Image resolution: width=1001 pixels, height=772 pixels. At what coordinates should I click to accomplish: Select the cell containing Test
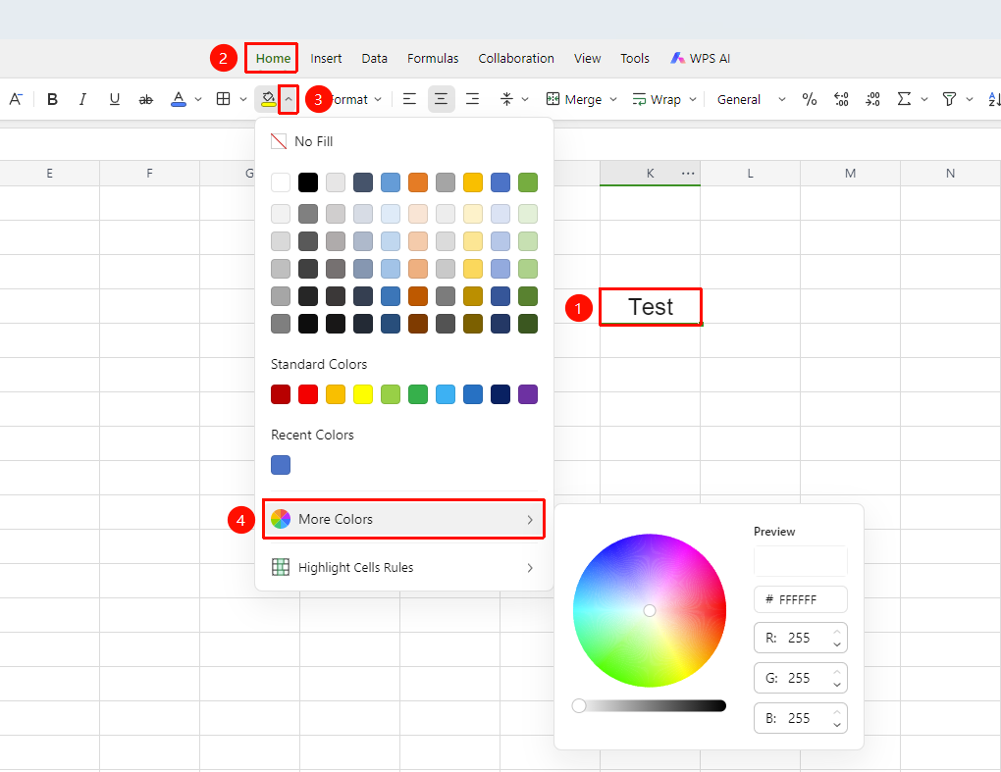point(651,307)
